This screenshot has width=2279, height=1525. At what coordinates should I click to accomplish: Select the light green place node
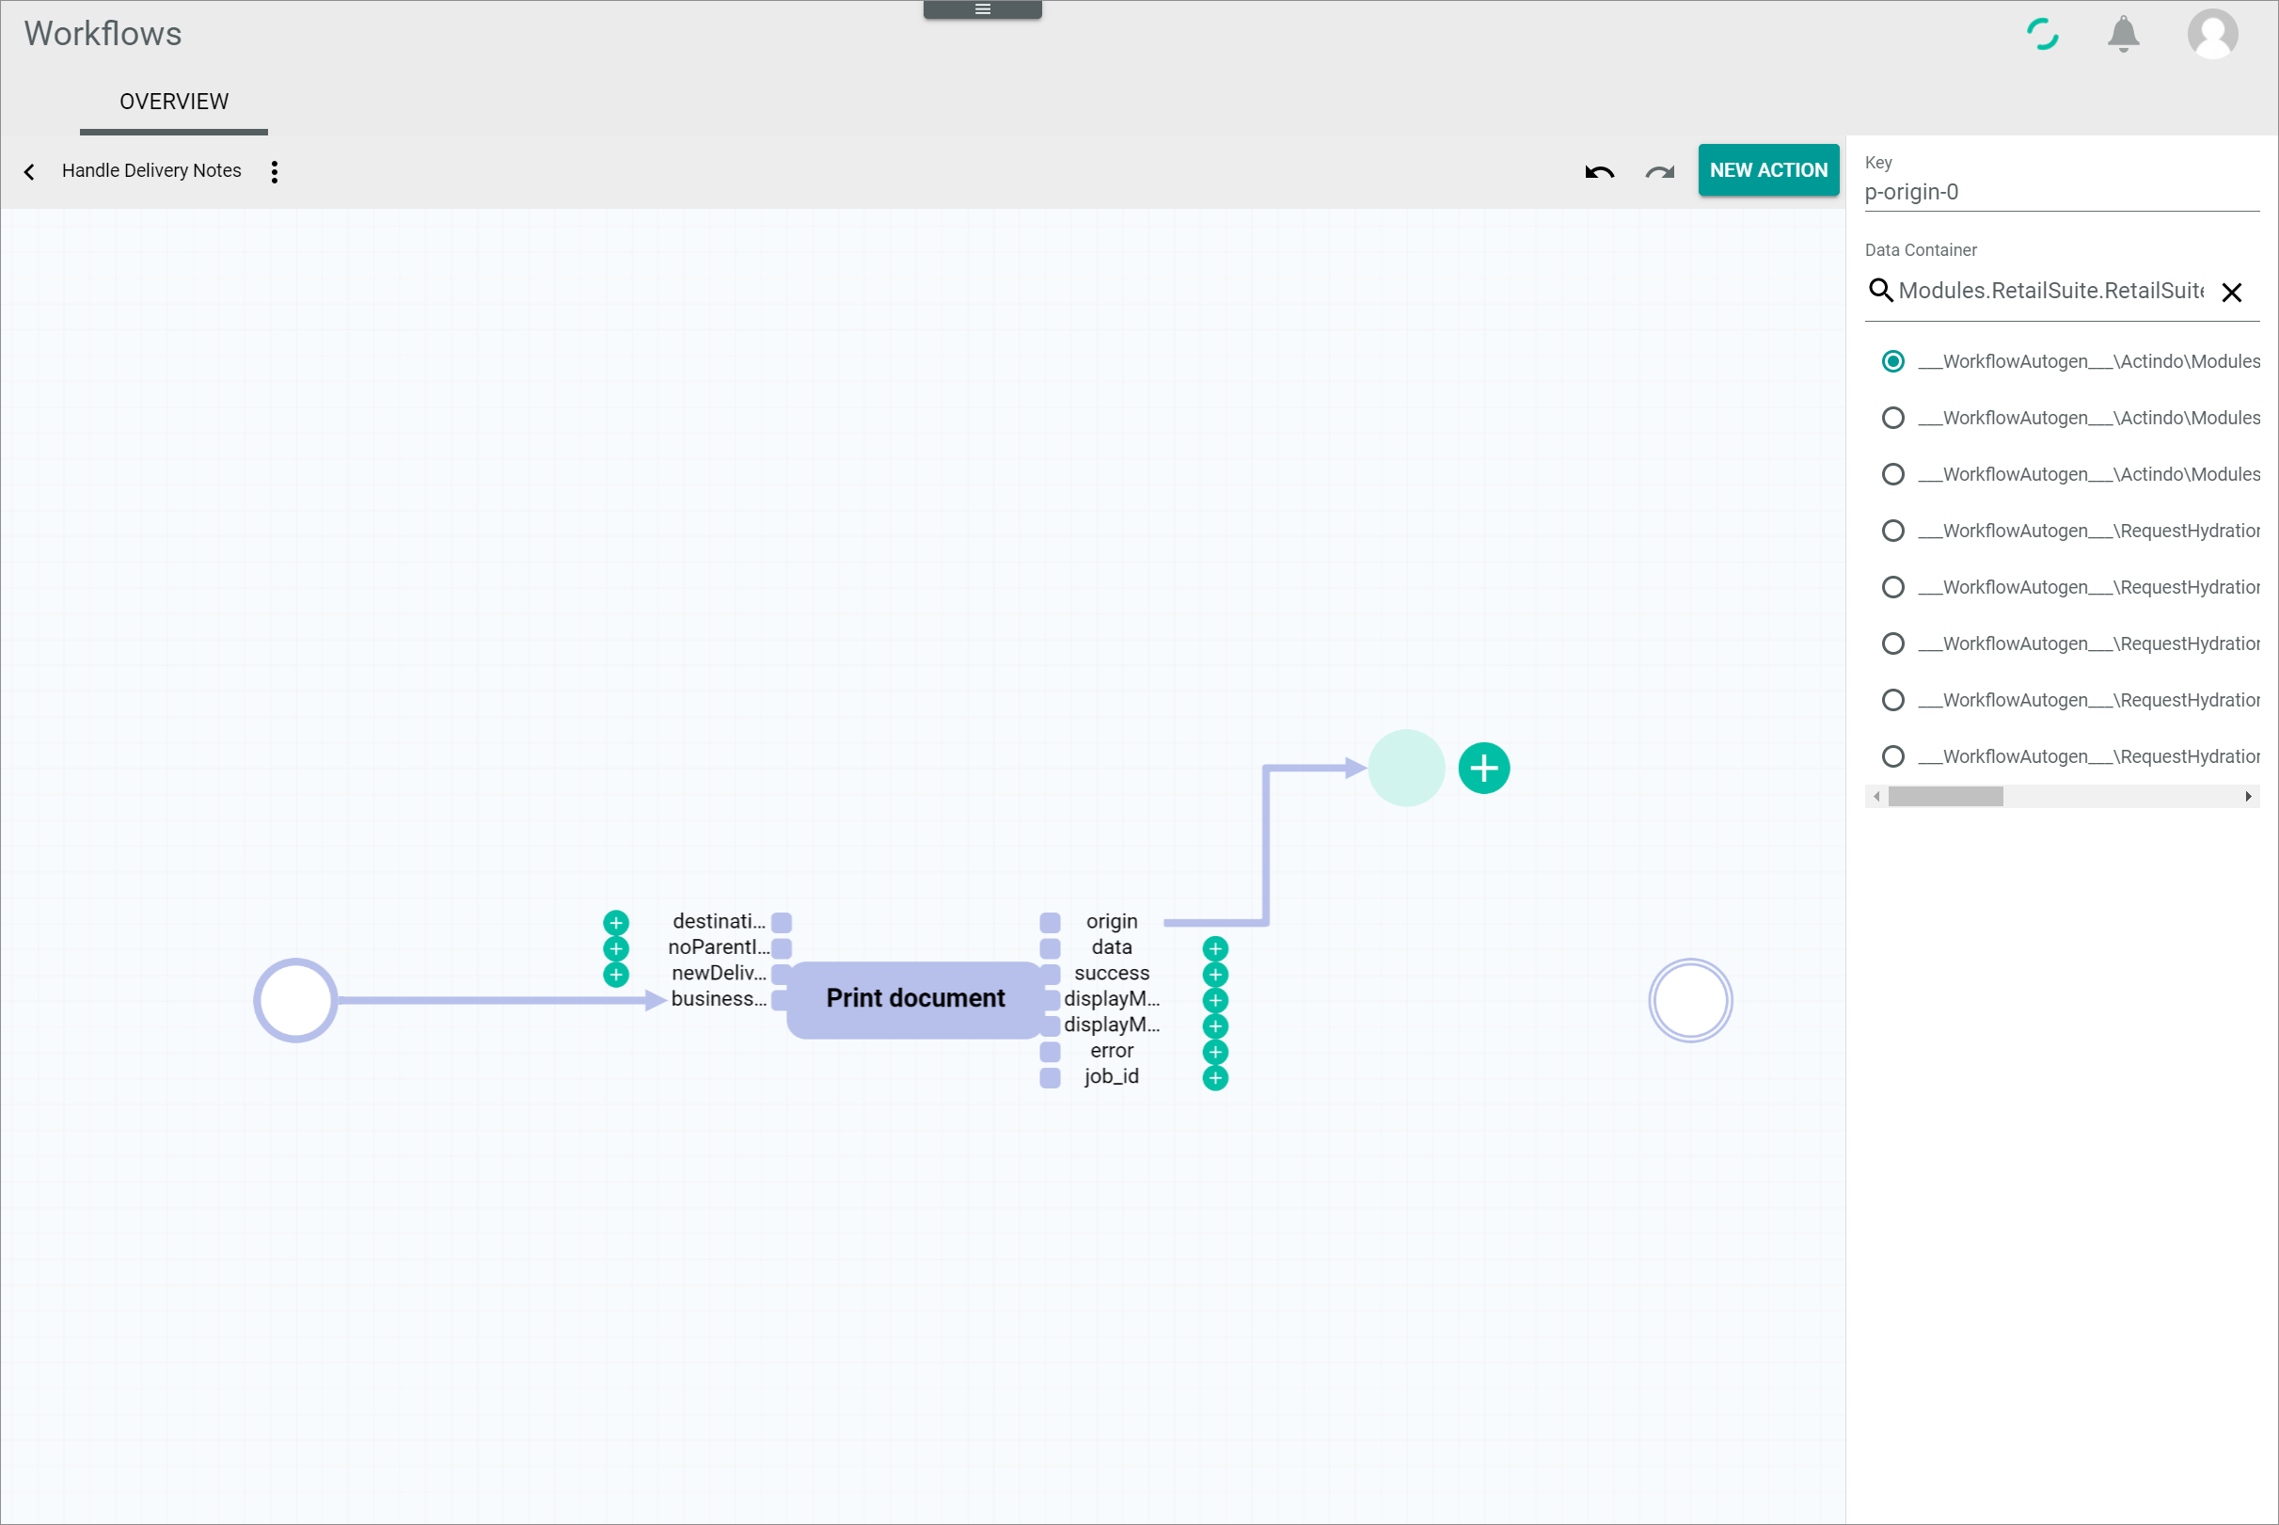click(x=1405, y=768)
